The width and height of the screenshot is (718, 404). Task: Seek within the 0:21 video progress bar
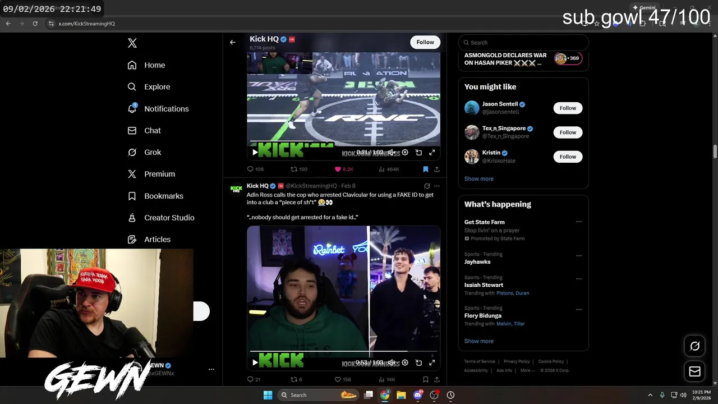[x=343, y=141]
